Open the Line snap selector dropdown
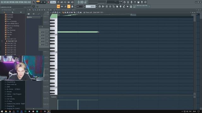 pos(80,6)
